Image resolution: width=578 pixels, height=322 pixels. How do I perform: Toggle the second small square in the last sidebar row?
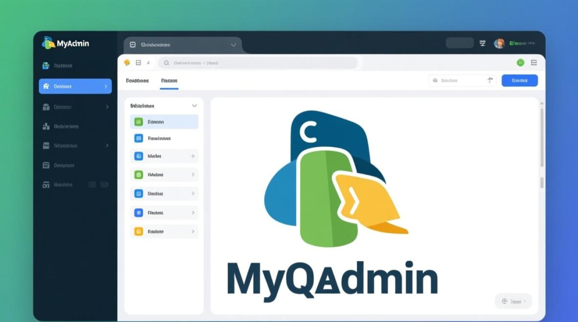click(x=104, y=185)
